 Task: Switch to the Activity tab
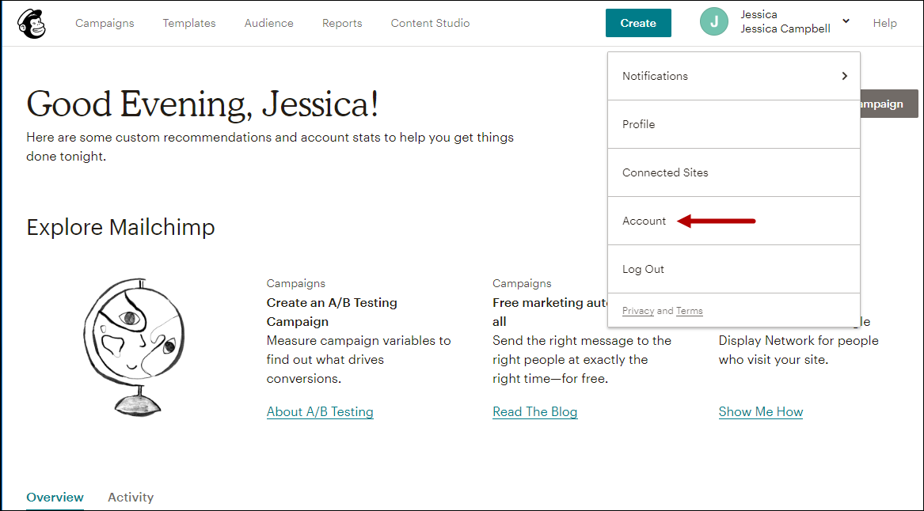click(x=131, y=498)
